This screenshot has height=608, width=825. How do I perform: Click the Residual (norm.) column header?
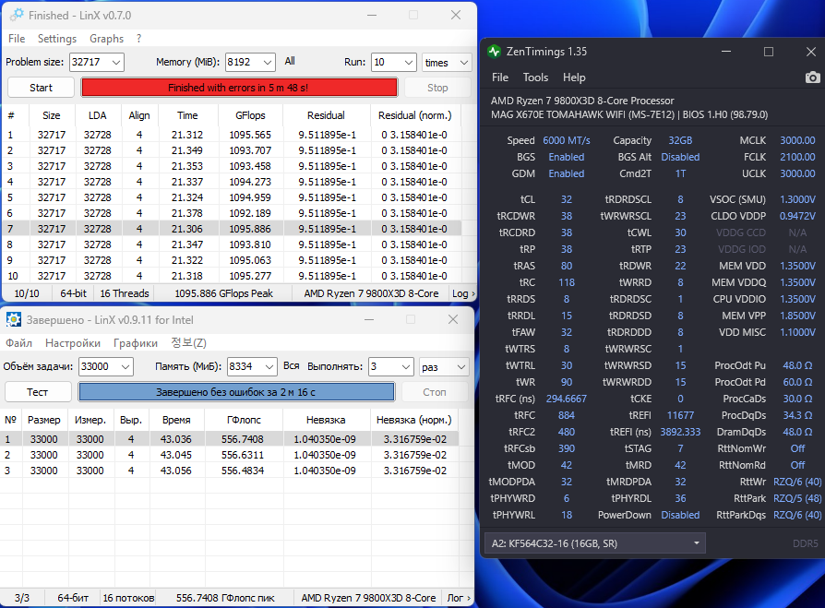pos(415,115)
